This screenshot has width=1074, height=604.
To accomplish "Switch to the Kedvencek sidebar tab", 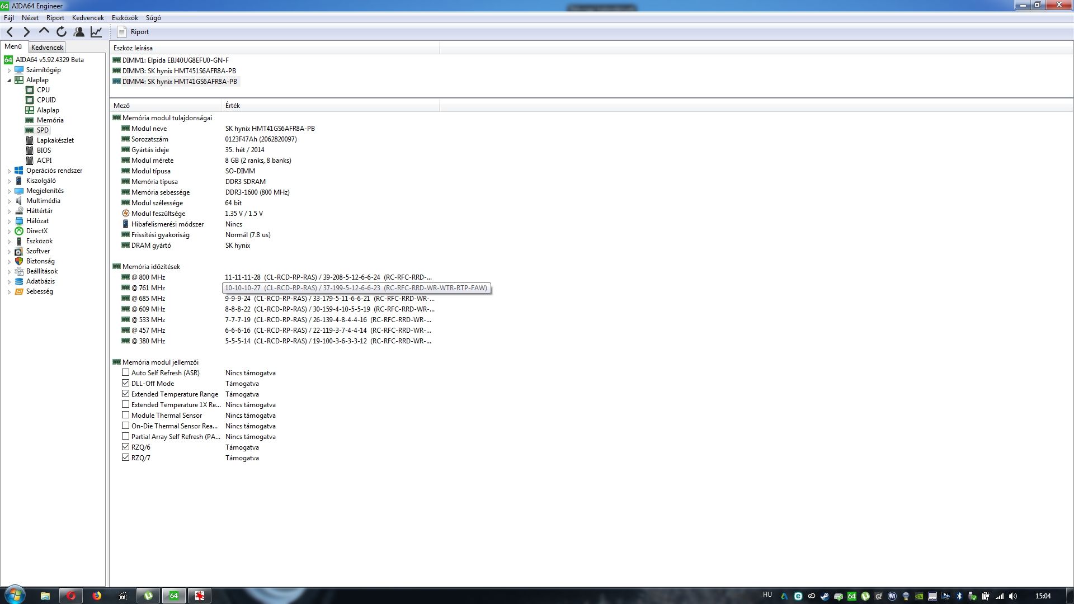I will click(47, 48).
